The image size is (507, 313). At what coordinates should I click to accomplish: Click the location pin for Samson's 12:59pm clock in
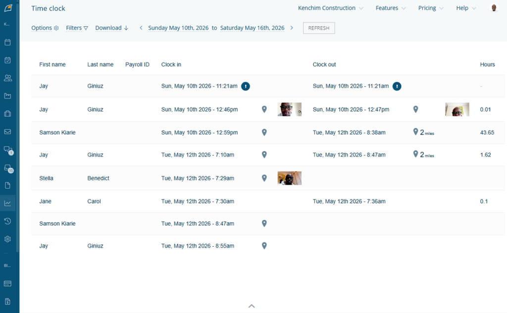pyautogui.click(x=264, y=132)
